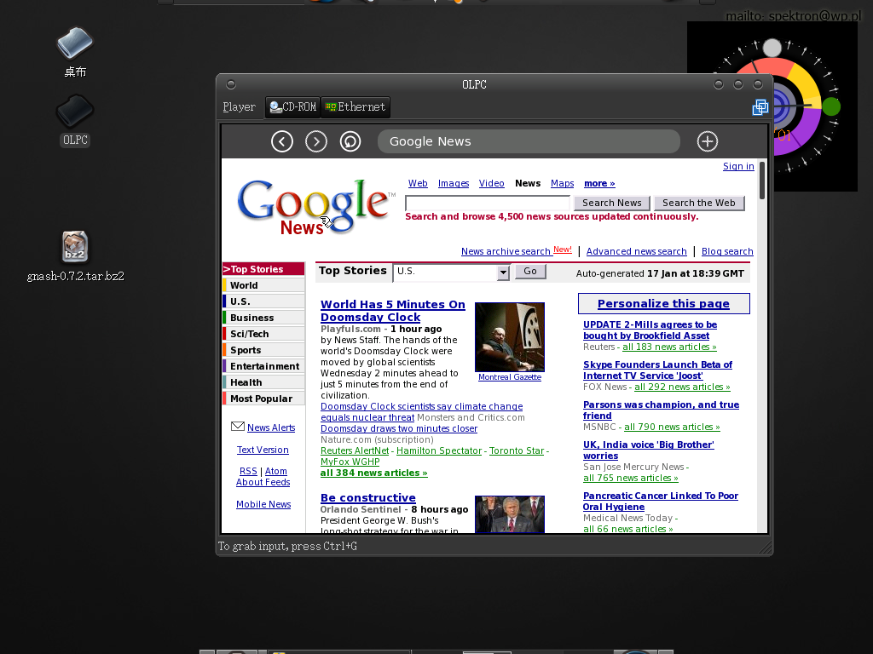Switch to the Maps search tab
This screenshot has height=654, width=873.
pos(563,184)
